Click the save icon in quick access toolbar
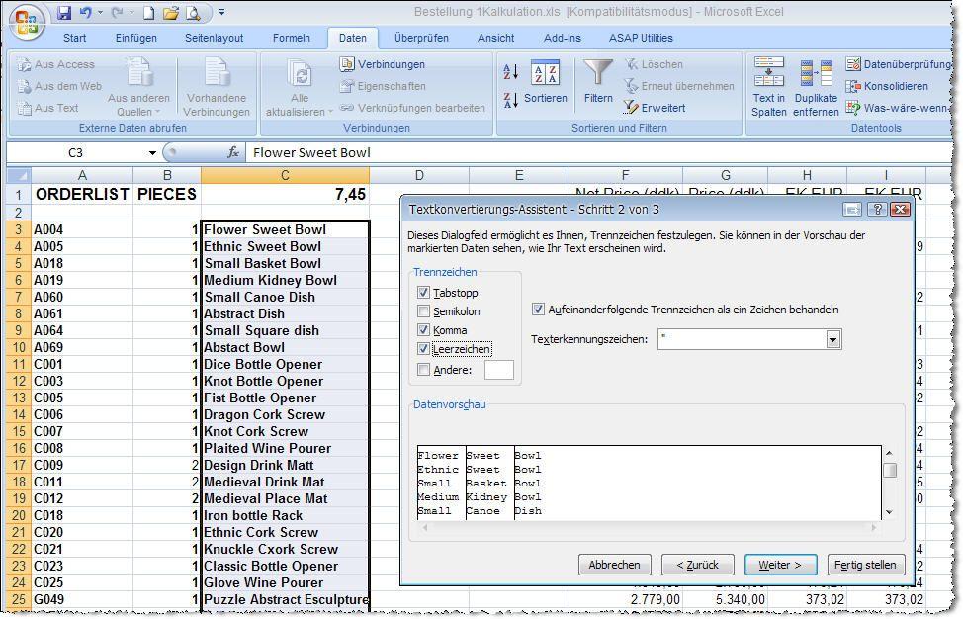Image resolution: width=963 pixels, height=619 pixels. point(65,13)
